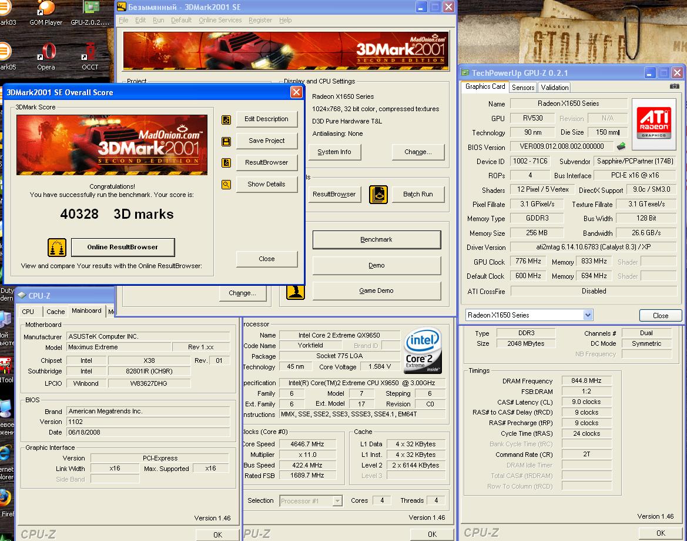Switch to the Sensors tab in GPU-Z

point(523,87)
